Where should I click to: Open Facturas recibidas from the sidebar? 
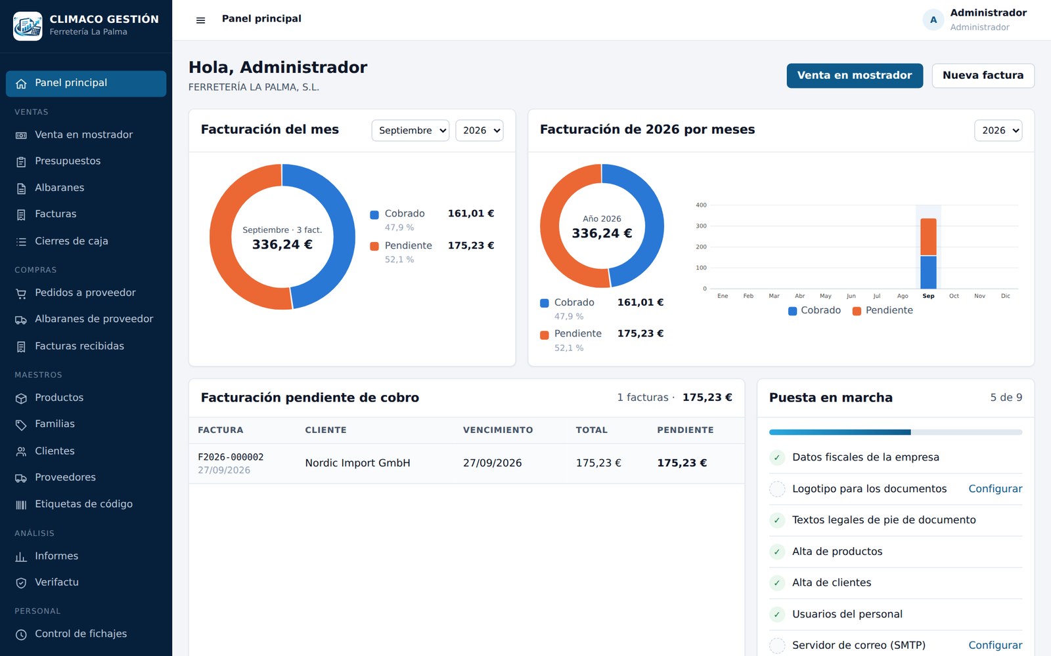86,346
